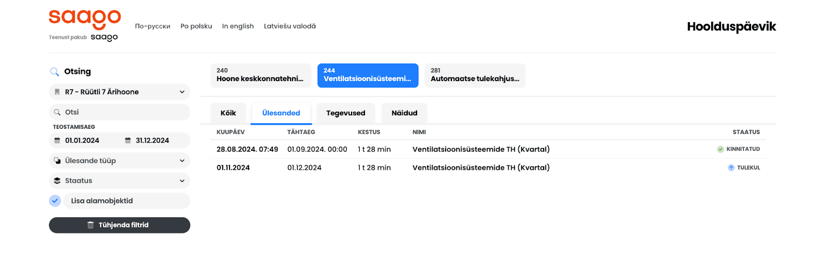Click the TÄHTAEG column header
The image size is (827, 258).
click(301, 132)
